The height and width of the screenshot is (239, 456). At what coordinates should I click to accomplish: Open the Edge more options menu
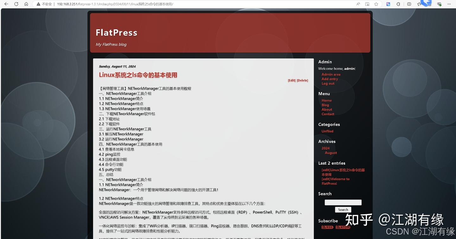point(449,4)
